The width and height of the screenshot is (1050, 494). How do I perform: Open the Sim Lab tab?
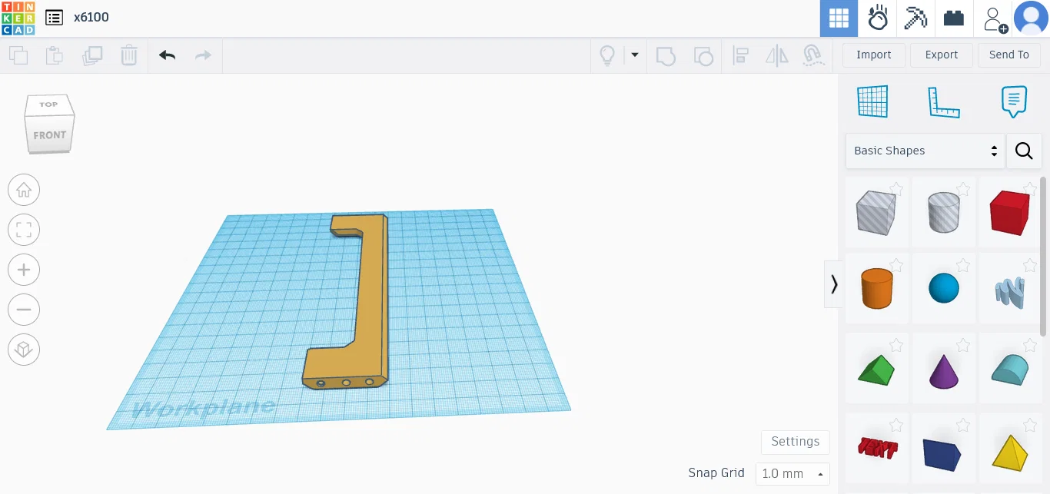[x=877, y=18]
